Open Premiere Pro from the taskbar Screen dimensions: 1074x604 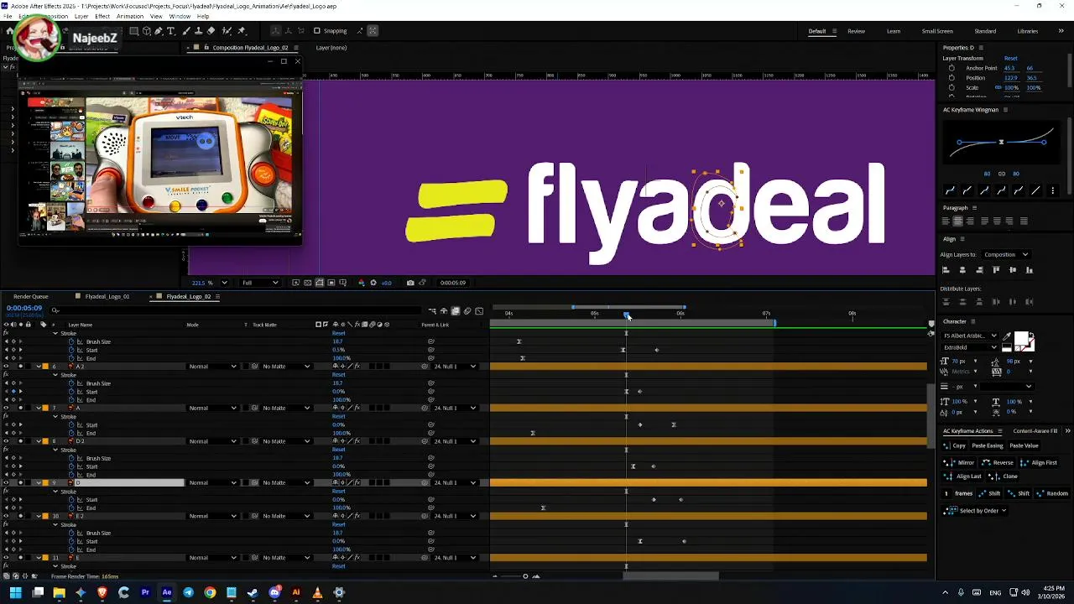145,592
